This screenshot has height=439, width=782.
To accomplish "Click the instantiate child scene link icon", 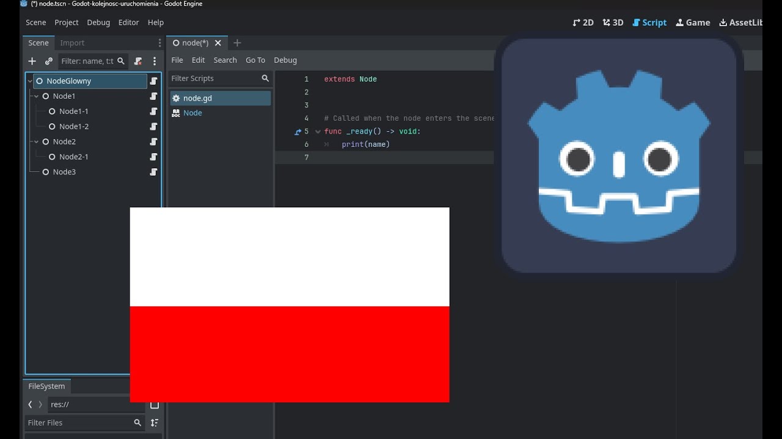I will [x=49, y=61].
